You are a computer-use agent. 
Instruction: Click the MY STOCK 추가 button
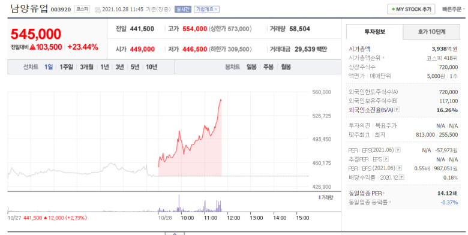pyautogui.click(x=411, y=9)
